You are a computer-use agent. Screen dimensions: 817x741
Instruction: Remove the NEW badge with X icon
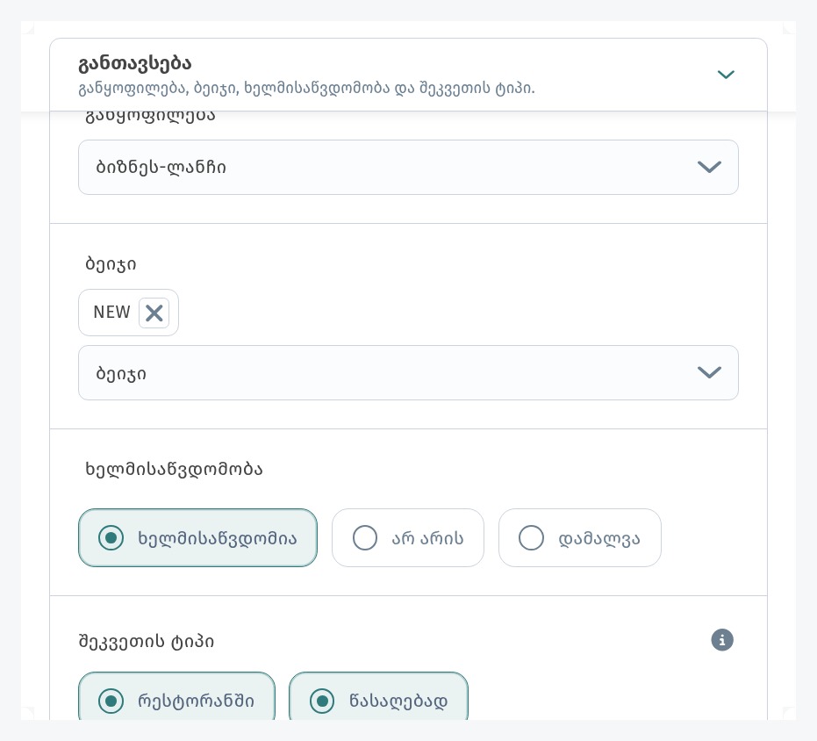[154, 313]
